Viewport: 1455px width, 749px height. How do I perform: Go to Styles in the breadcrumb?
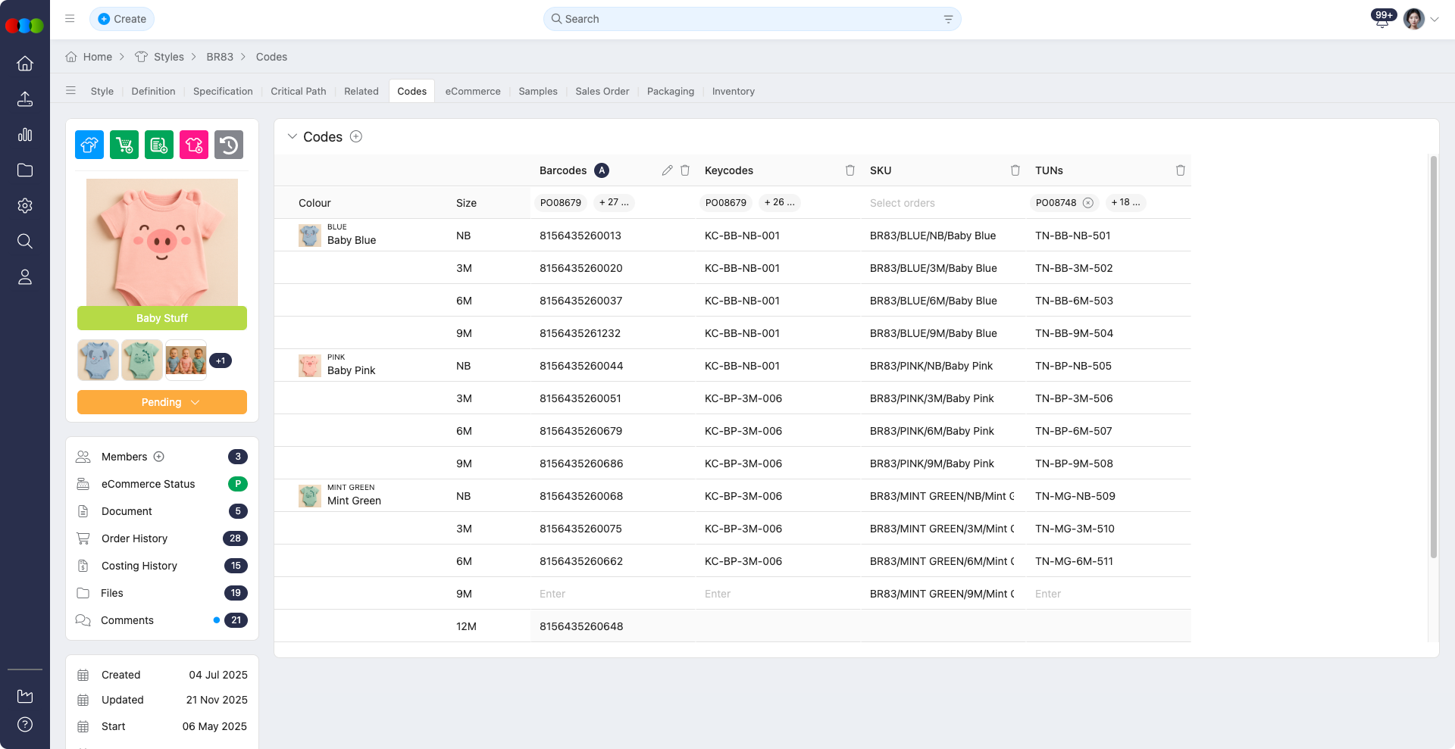click(168, 57)
